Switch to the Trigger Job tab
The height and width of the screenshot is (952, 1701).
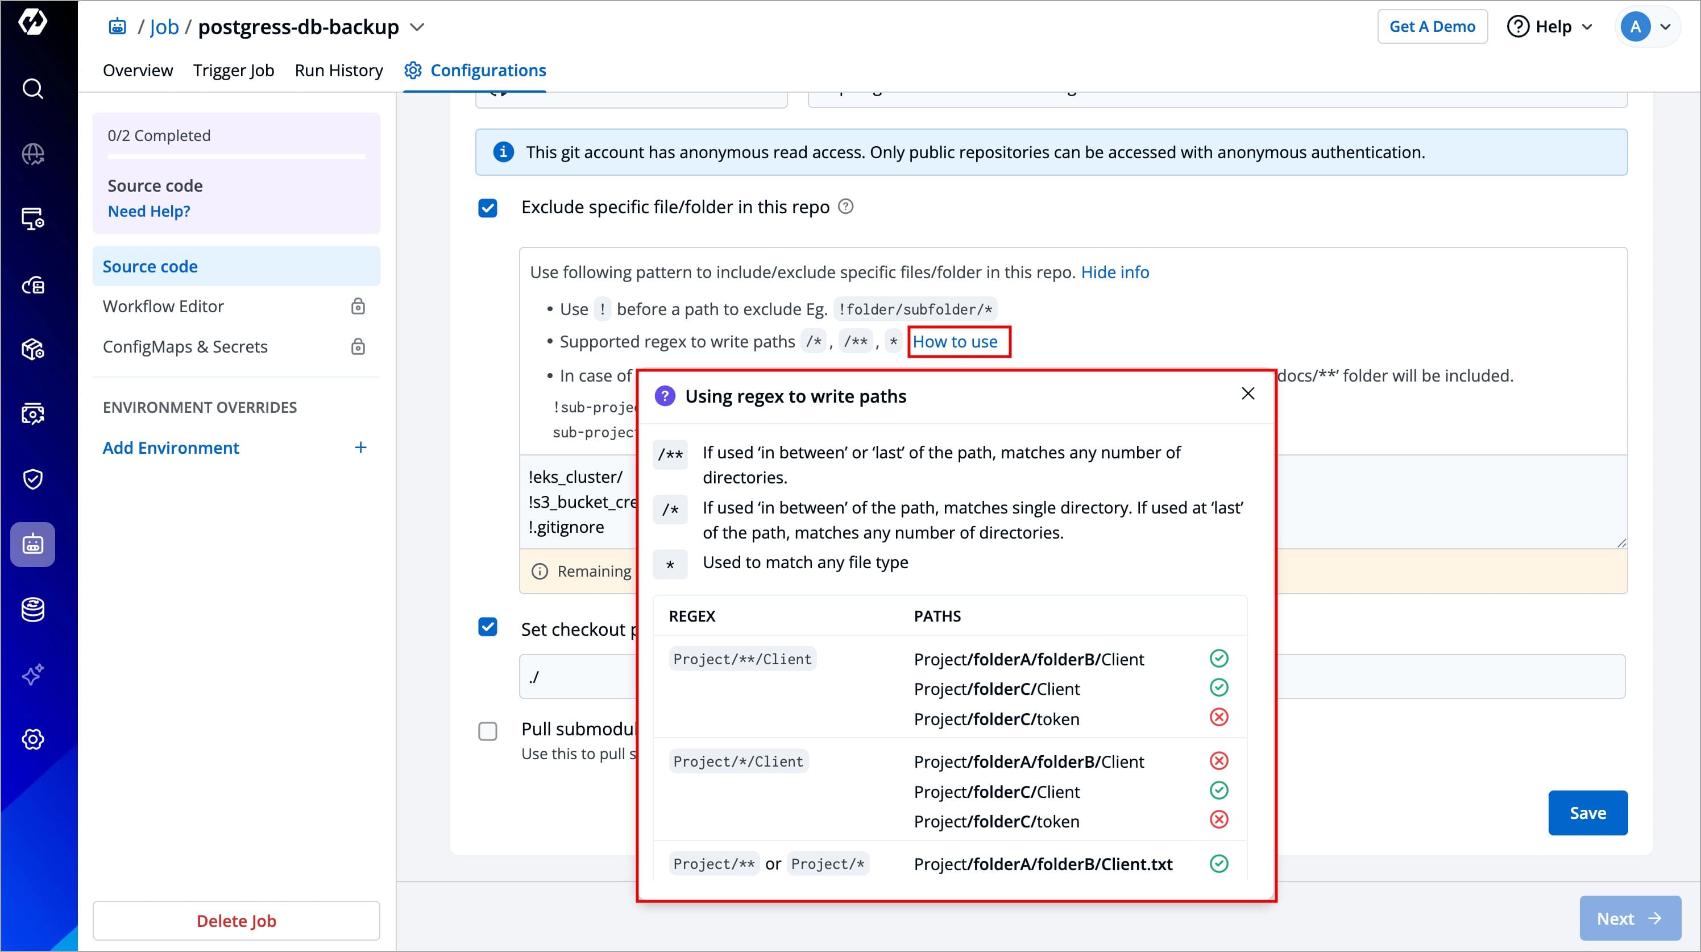pos(233,70)
